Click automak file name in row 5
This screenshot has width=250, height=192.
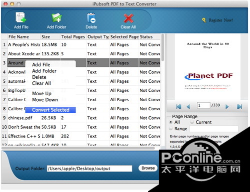click(17, 81)
